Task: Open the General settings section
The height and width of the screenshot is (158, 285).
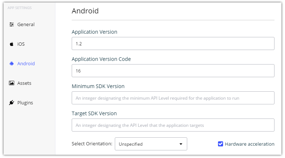Action: [x=26, y=25]
